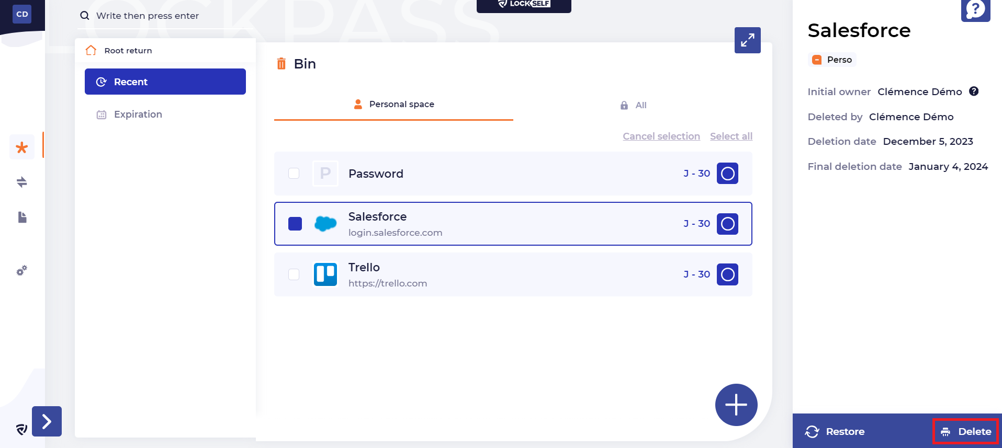1002x448 pixels.
Task: Click the Select all link
Action: click(x=731, y=136)
